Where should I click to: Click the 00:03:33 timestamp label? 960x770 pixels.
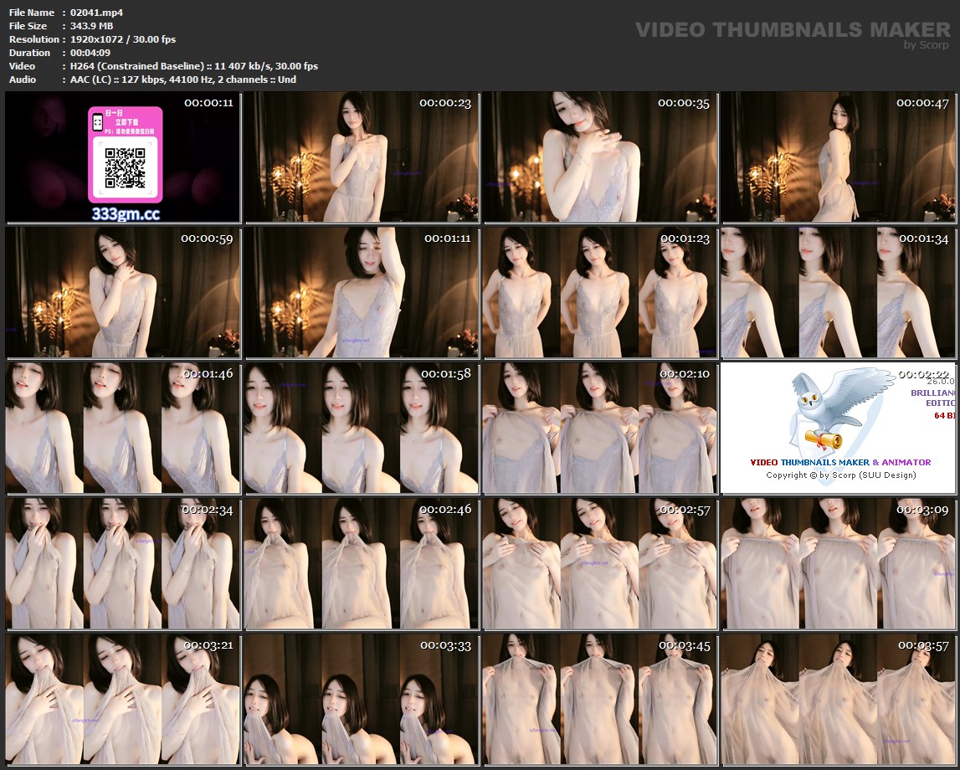445,645
